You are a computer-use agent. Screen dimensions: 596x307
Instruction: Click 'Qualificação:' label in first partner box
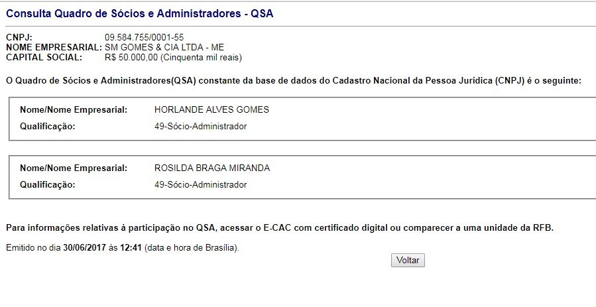click(x=47, y=127)
